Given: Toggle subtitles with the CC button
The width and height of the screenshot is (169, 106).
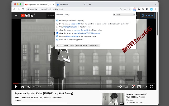Looking at the screenshot, I should click(126, 87).
